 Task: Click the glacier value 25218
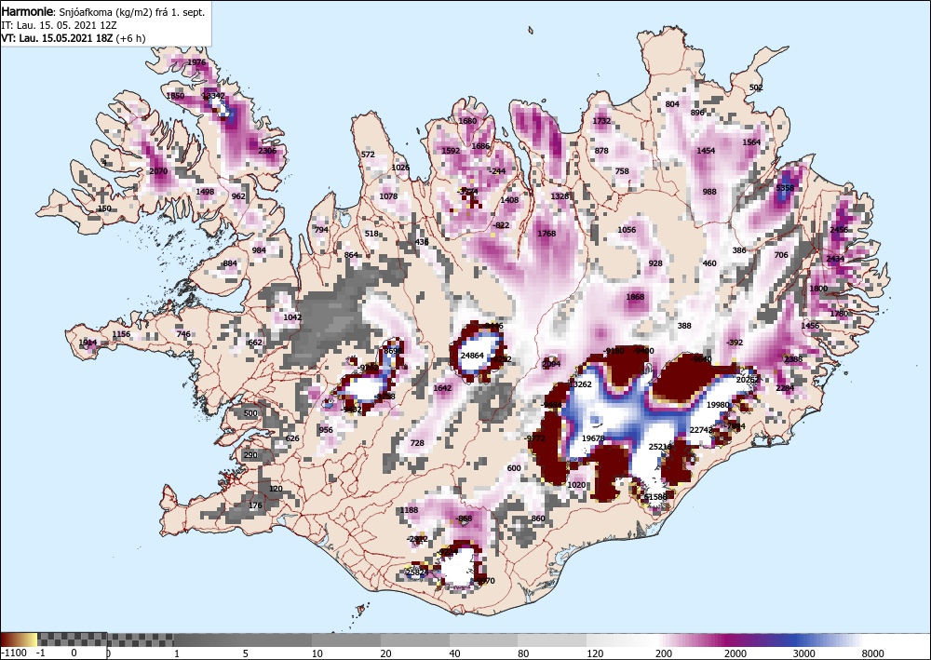tap(660, 447)
